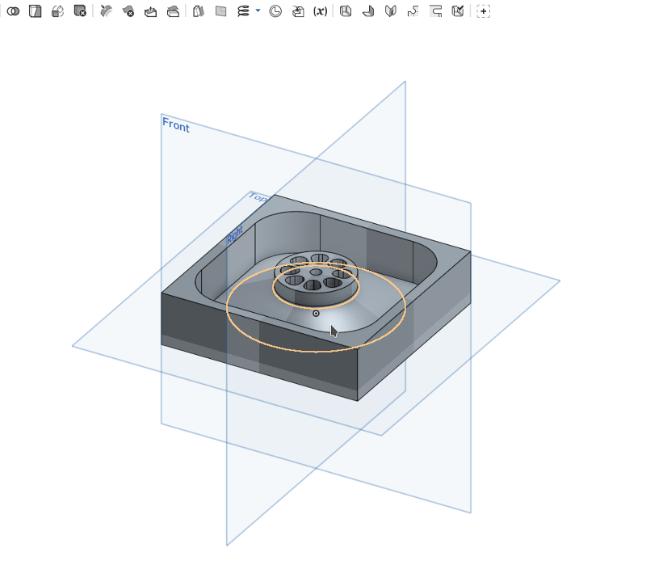Select the Right plane label

point(235,234)
